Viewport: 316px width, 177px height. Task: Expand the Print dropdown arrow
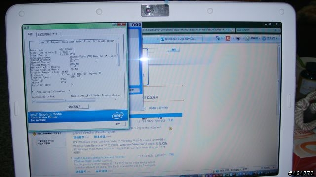coord(243,38)
